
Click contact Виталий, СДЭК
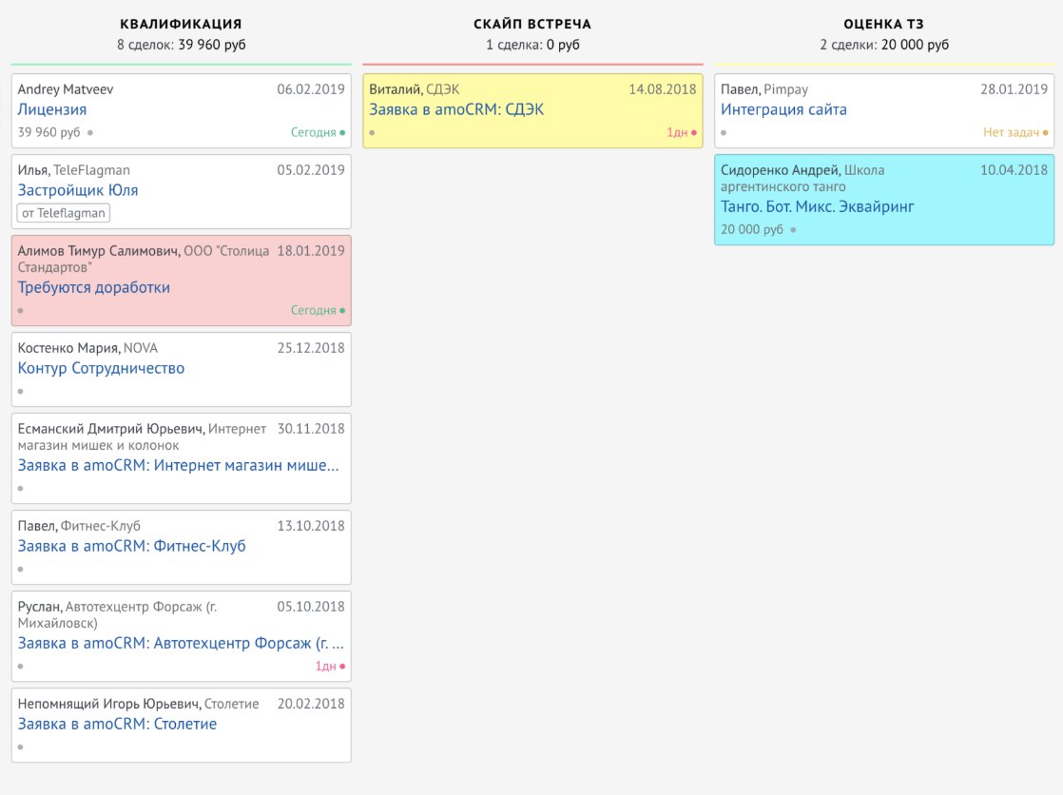point(415,88)
